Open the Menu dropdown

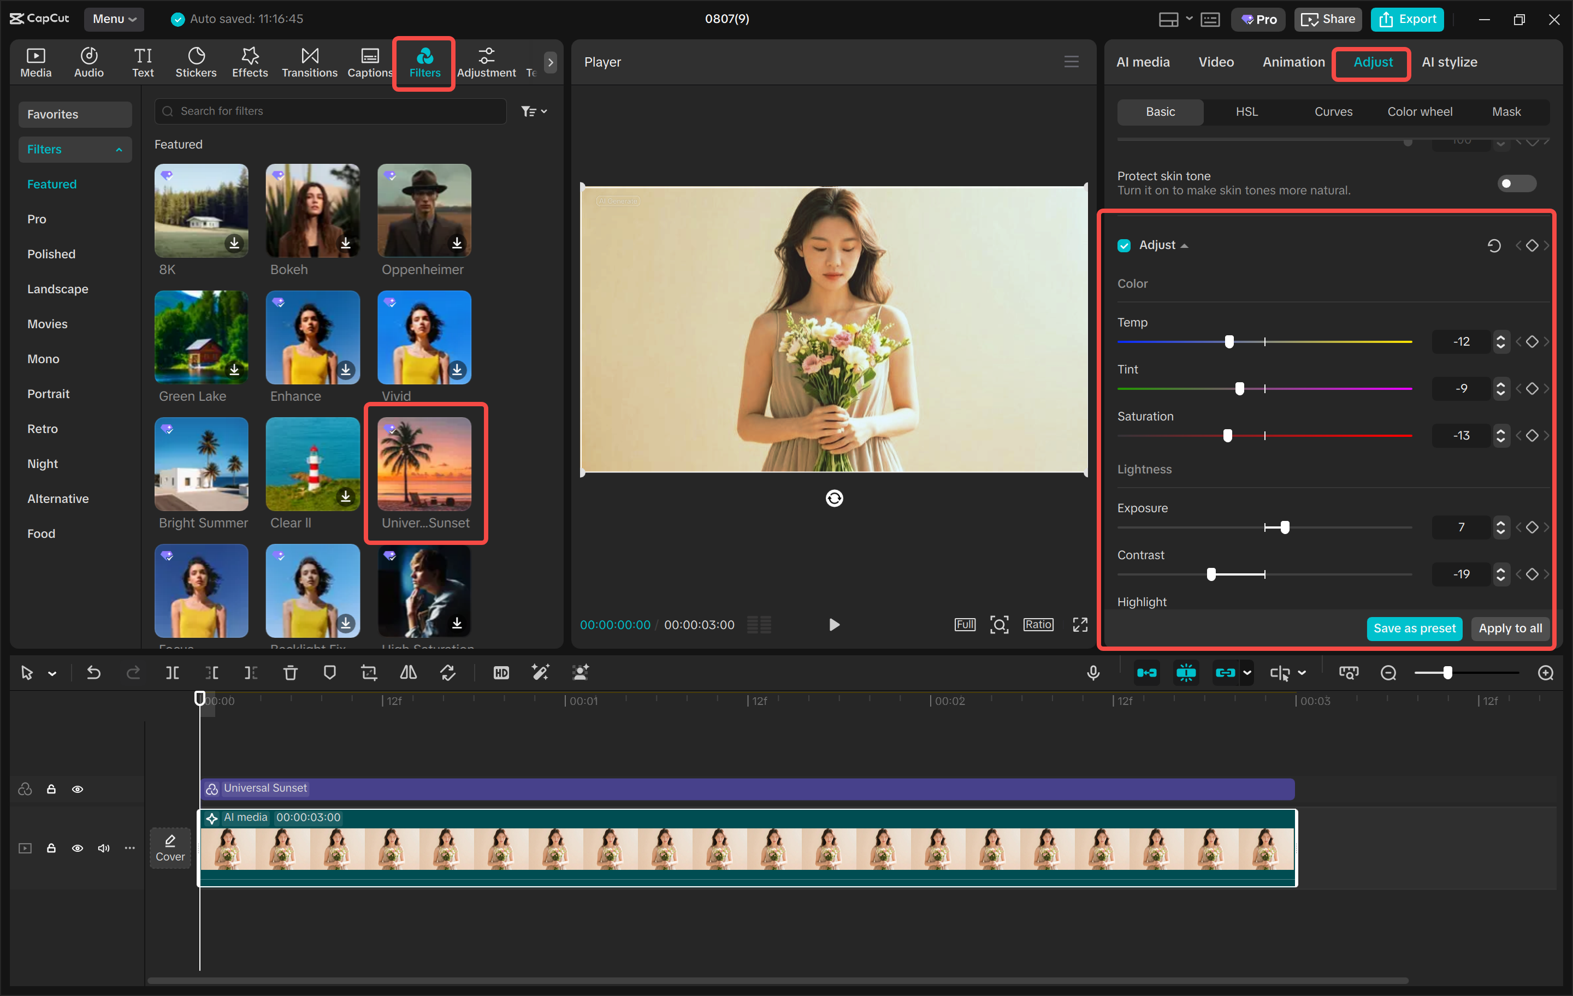(114, 19)
